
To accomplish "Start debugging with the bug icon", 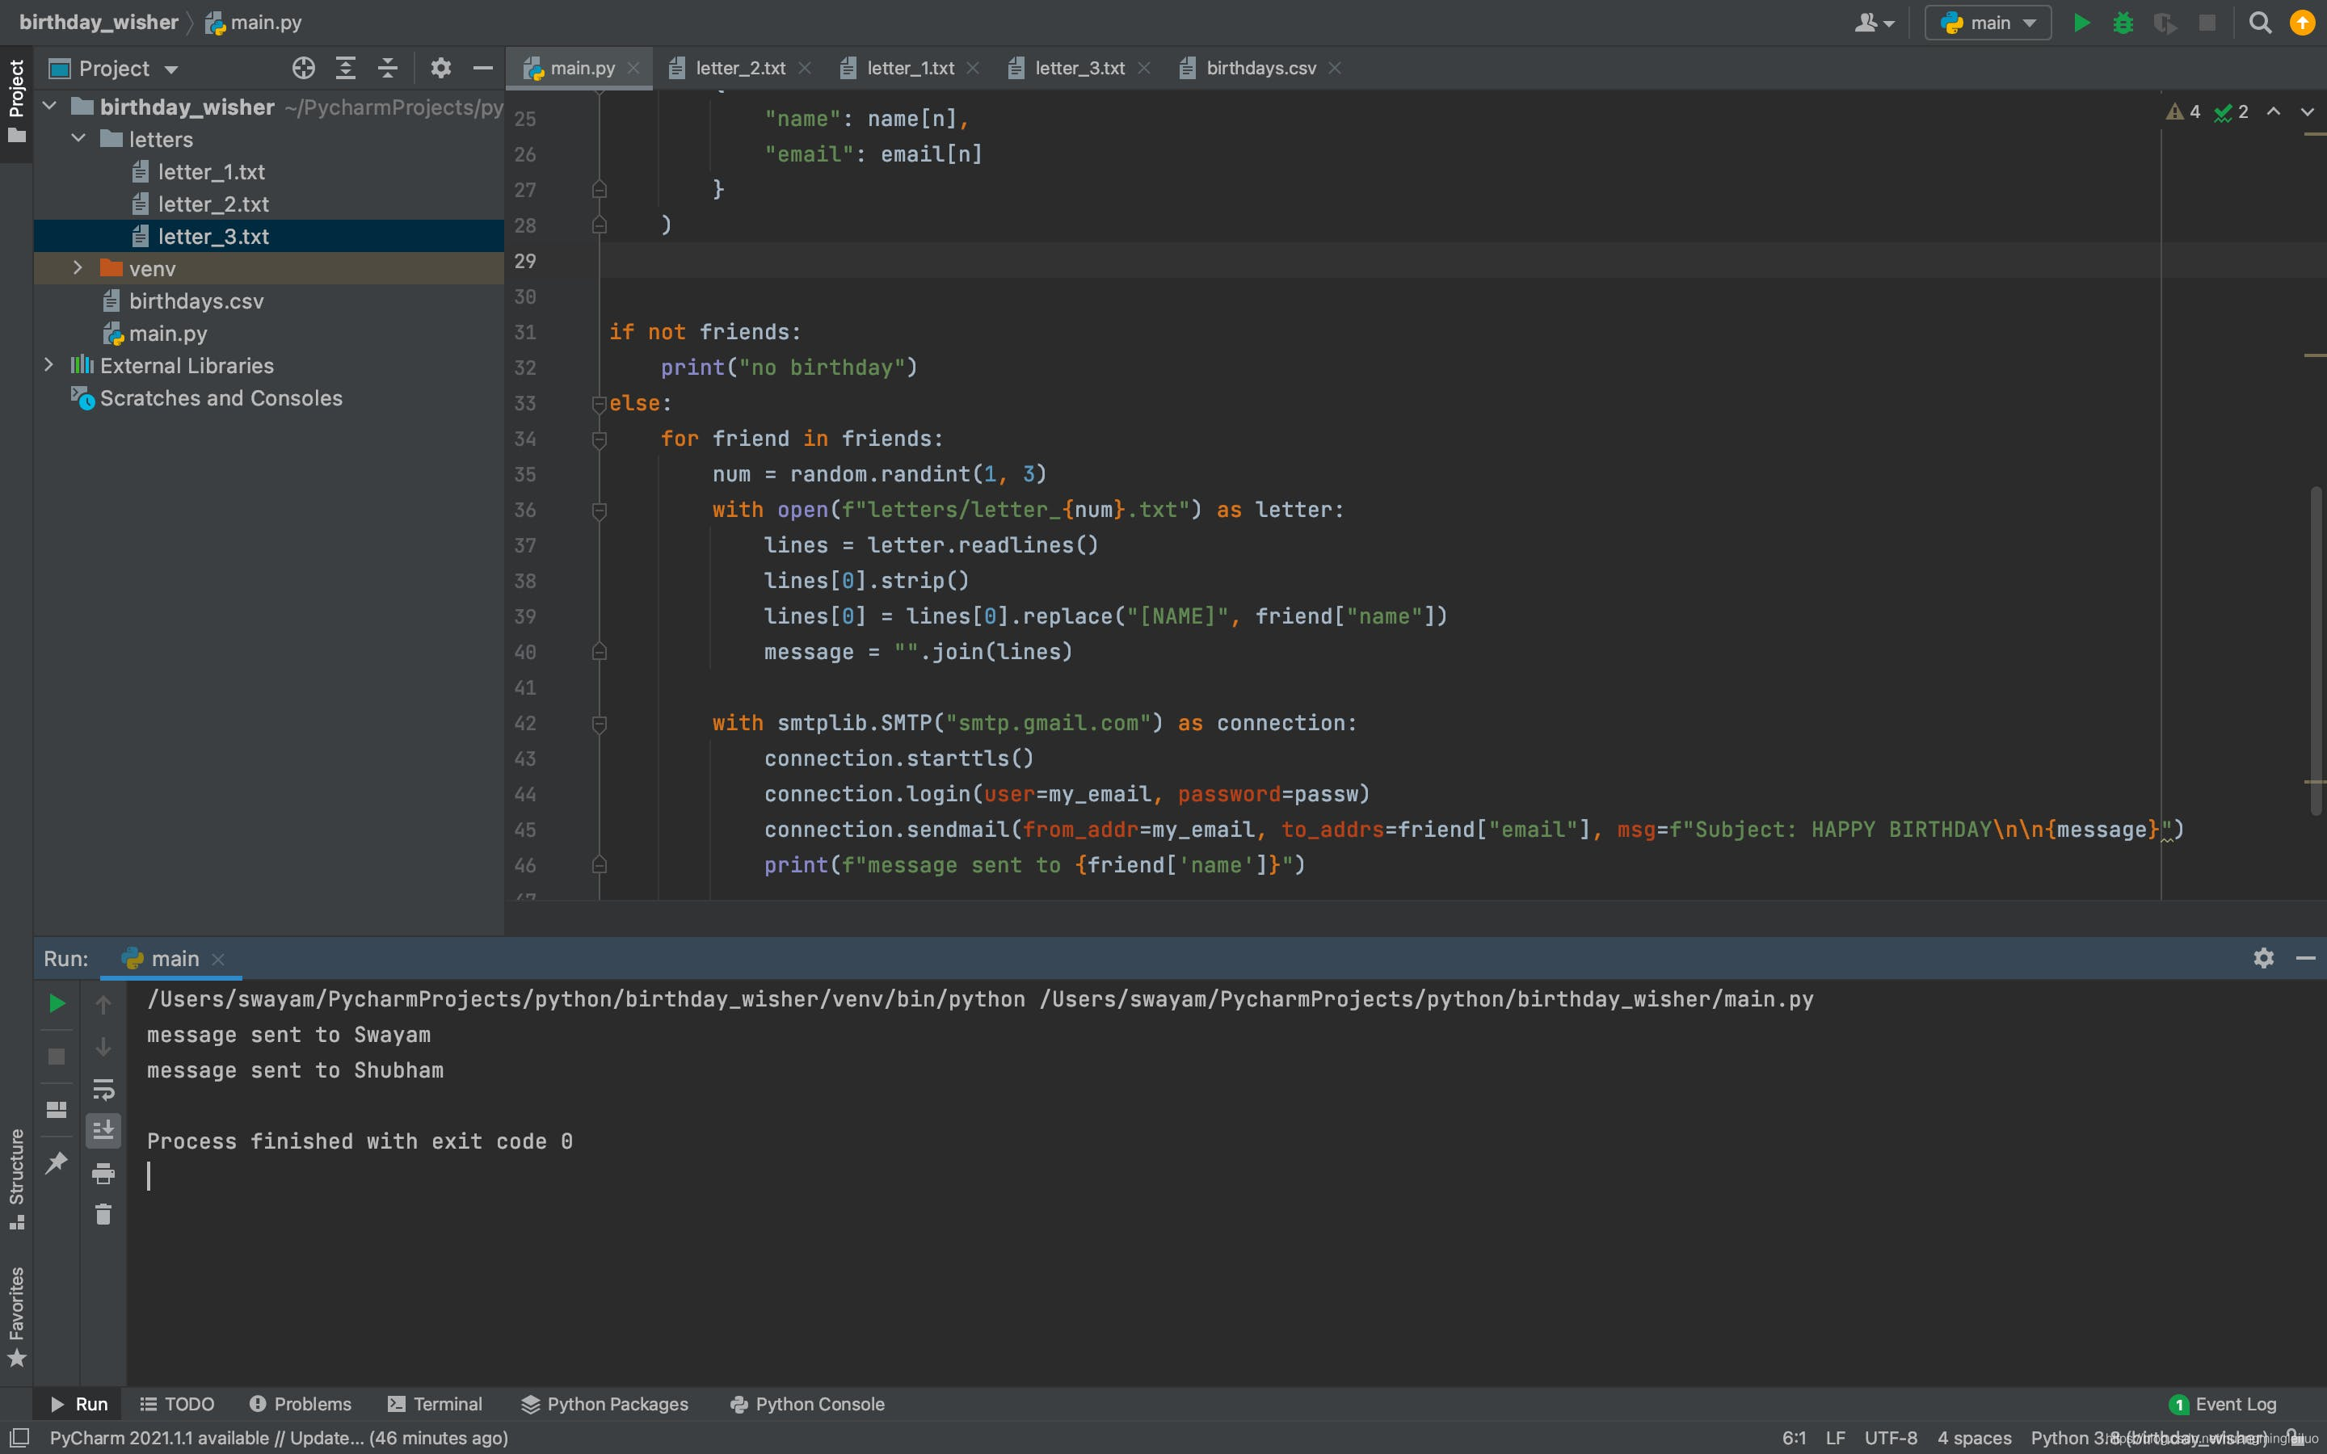I will 2123,23.
